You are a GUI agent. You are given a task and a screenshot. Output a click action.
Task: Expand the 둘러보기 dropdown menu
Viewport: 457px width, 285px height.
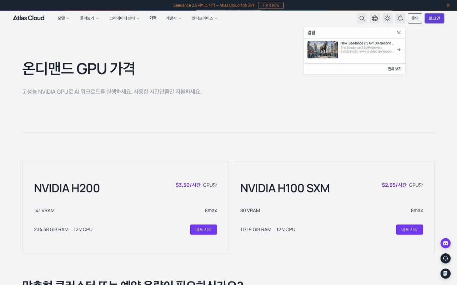pos(89,18)
